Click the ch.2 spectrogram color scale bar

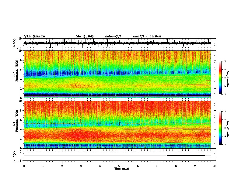(220, 128)
